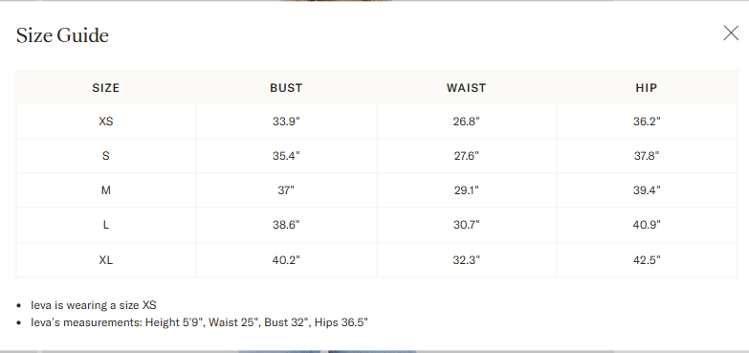The height and width of the screenshot is (353, 749).
Task: Click Ieva's measurements line
Action: click(200, 322)
